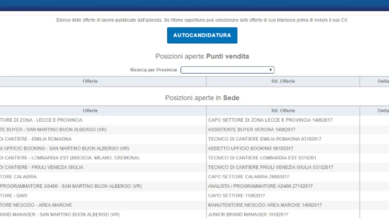This screenshot has width=389, height=218.
Task: Open CAPO SETTORE 11092017 reference
Action: 236,196
